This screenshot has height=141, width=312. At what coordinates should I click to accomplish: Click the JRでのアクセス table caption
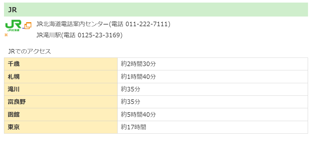click(30, 51)
